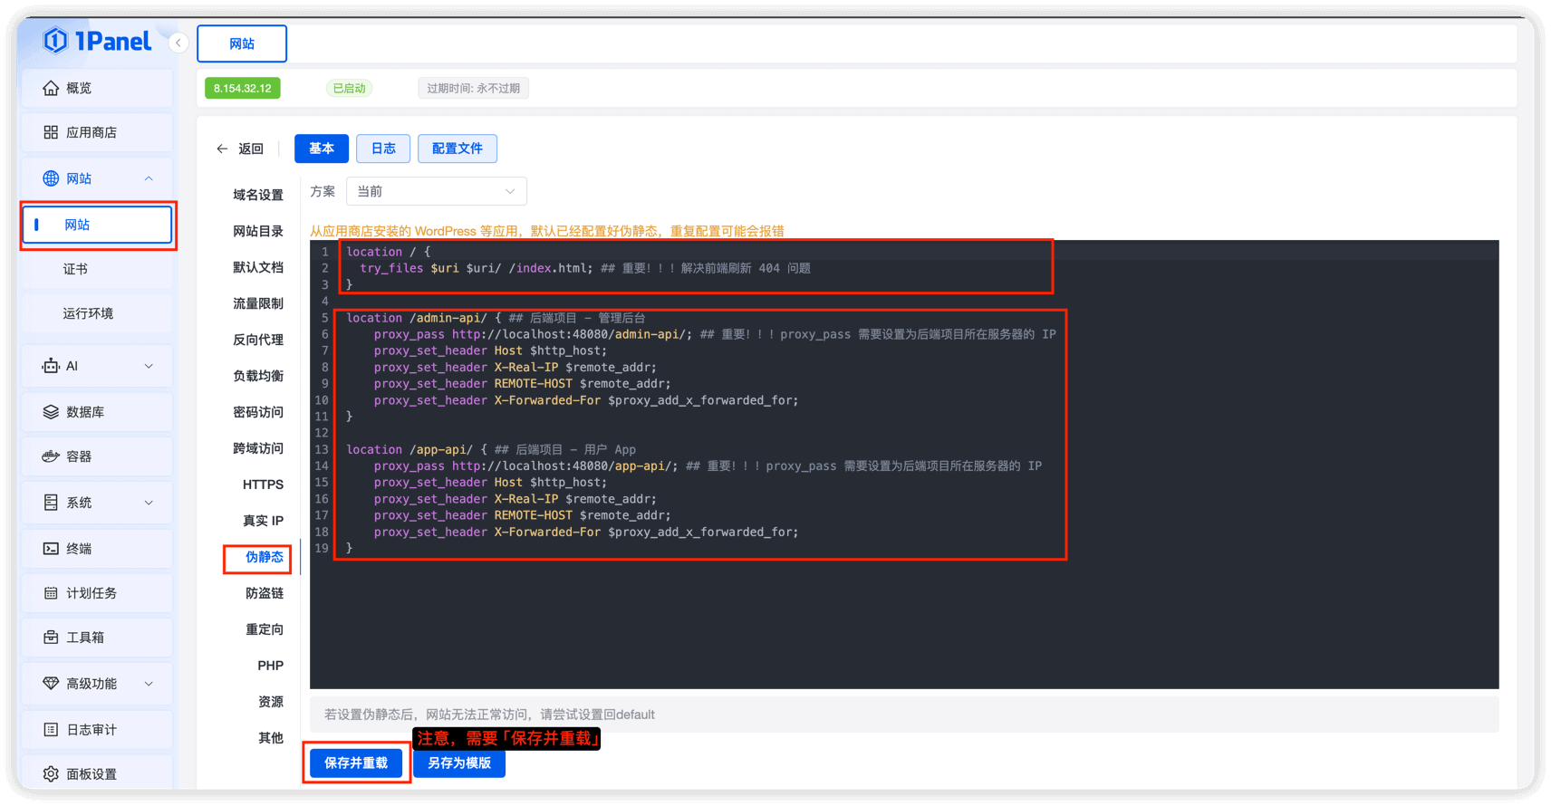This screenshot has width=1551, height=806.
Task: Click the 概览 home icon in sidebar
Action: coord(51,88)
